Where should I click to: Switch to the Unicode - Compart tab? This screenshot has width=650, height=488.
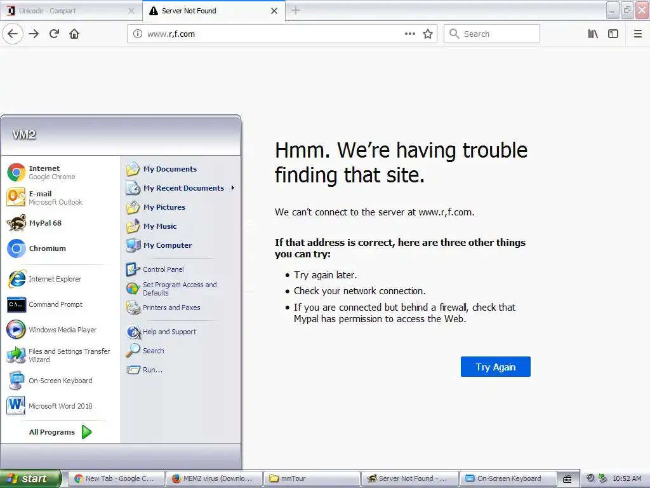tap(71, 11)
